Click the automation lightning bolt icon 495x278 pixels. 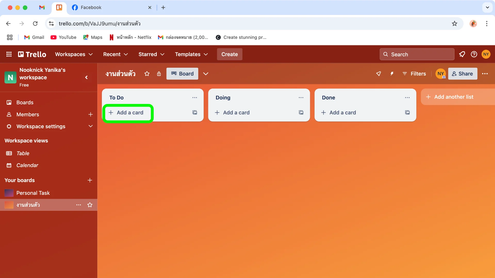point(392,74)
